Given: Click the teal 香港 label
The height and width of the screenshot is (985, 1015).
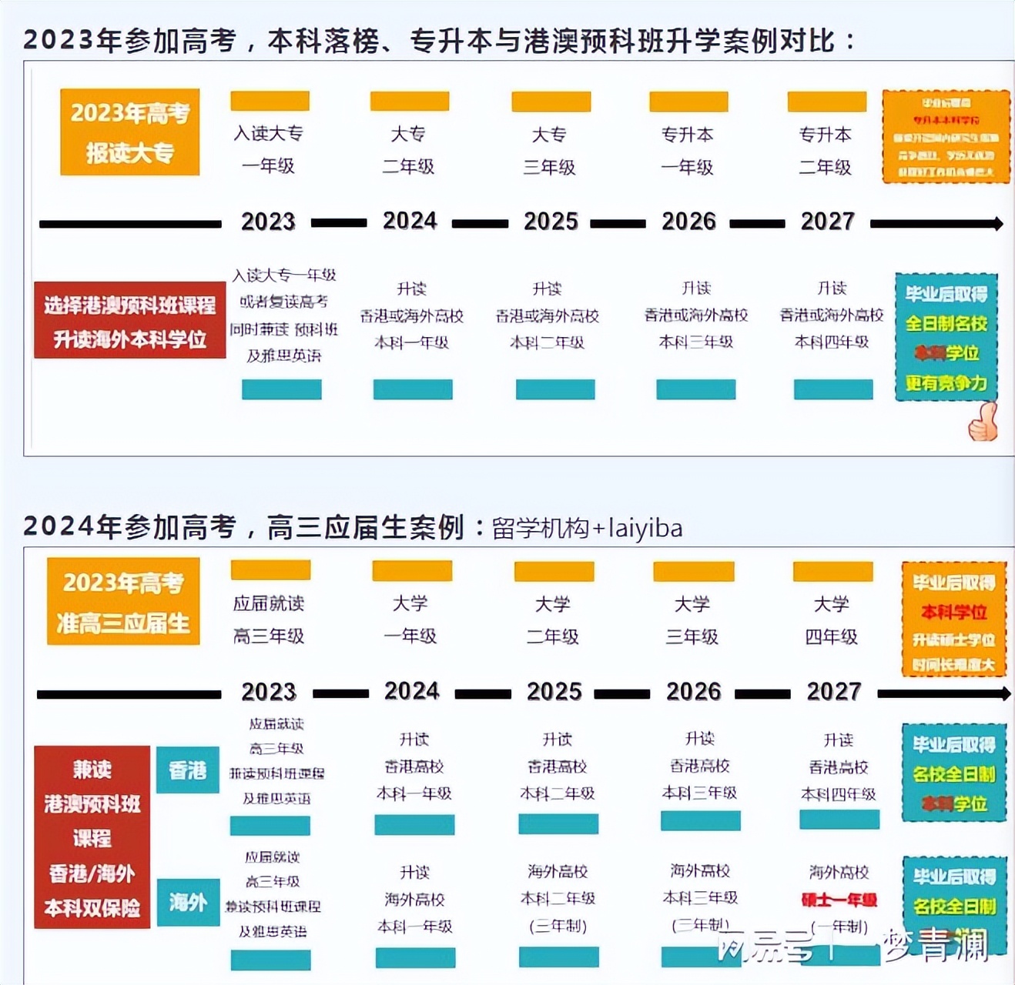Looking at the screenshot, I should point(188,770).
